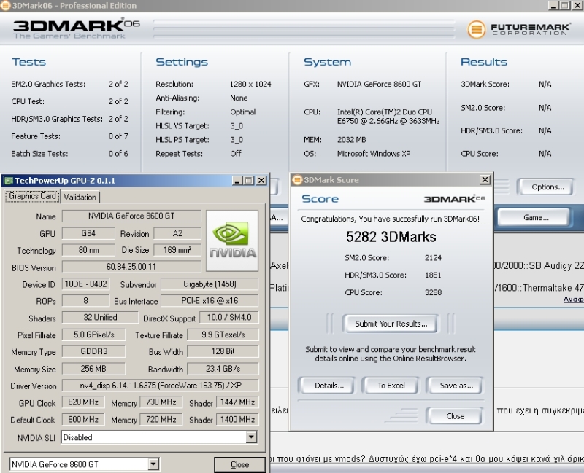Click the Resolution value "1280 x 1024"
Screen dimensions: 584x473
click(x=250, y=84)
